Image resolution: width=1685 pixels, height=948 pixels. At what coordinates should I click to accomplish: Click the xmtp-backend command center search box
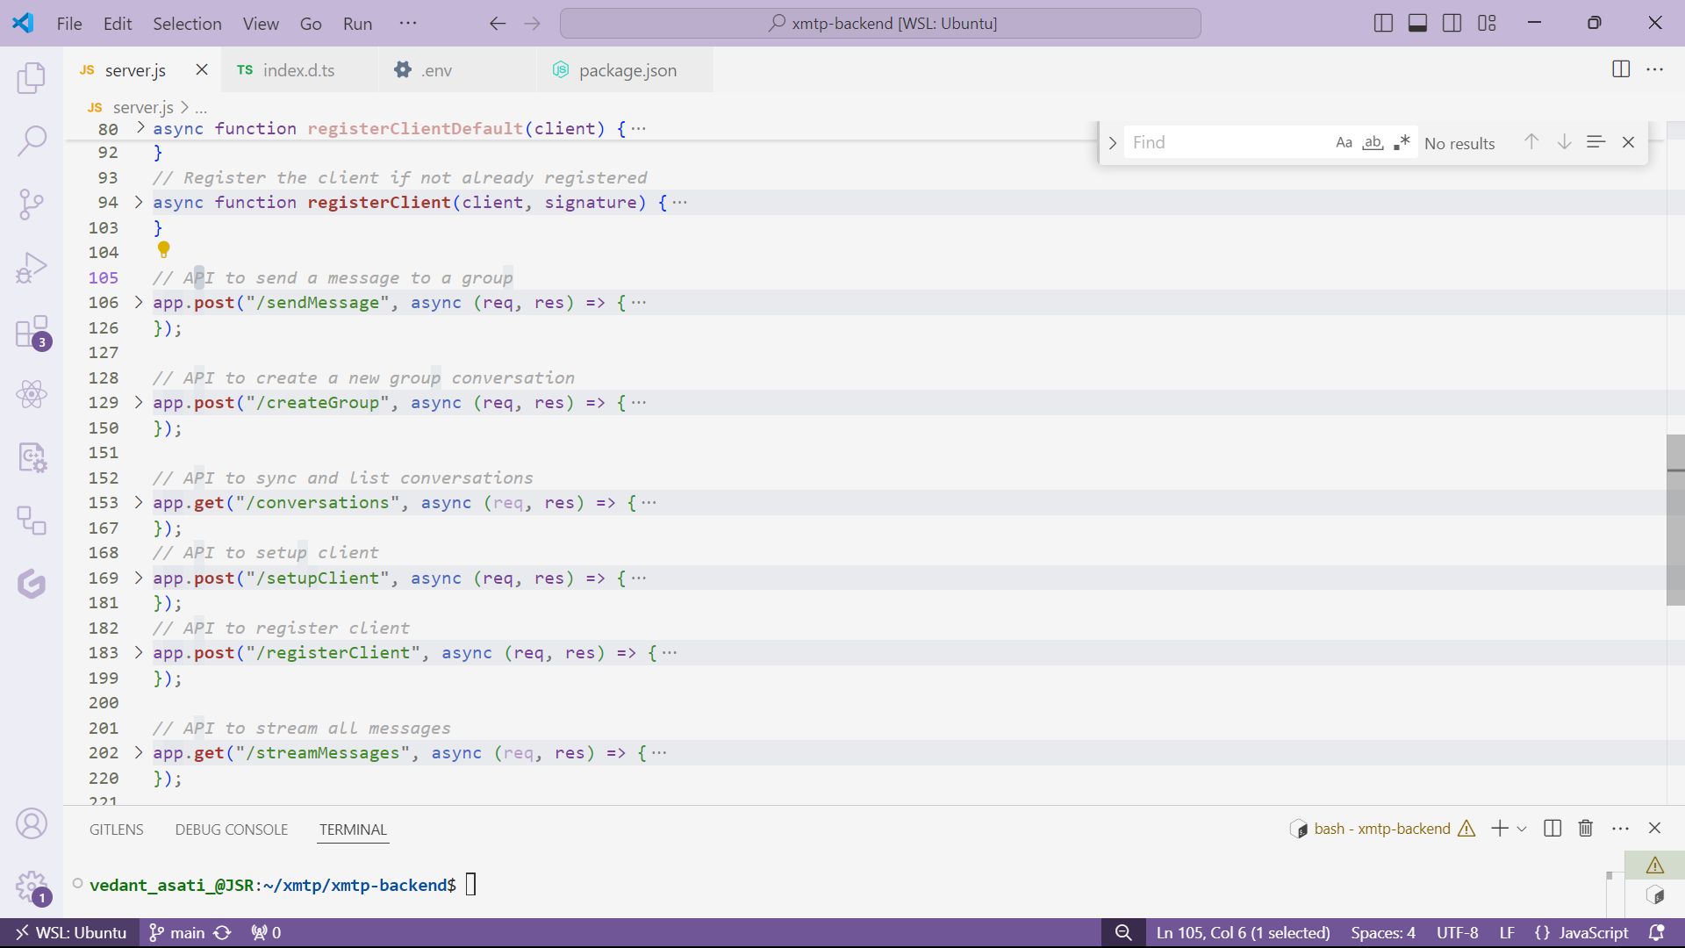click(880, 24)
